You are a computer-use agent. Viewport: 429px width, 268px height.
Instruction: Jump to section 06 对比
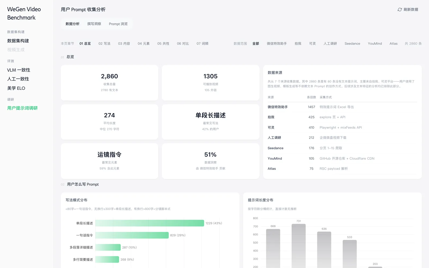click(183, 43)
